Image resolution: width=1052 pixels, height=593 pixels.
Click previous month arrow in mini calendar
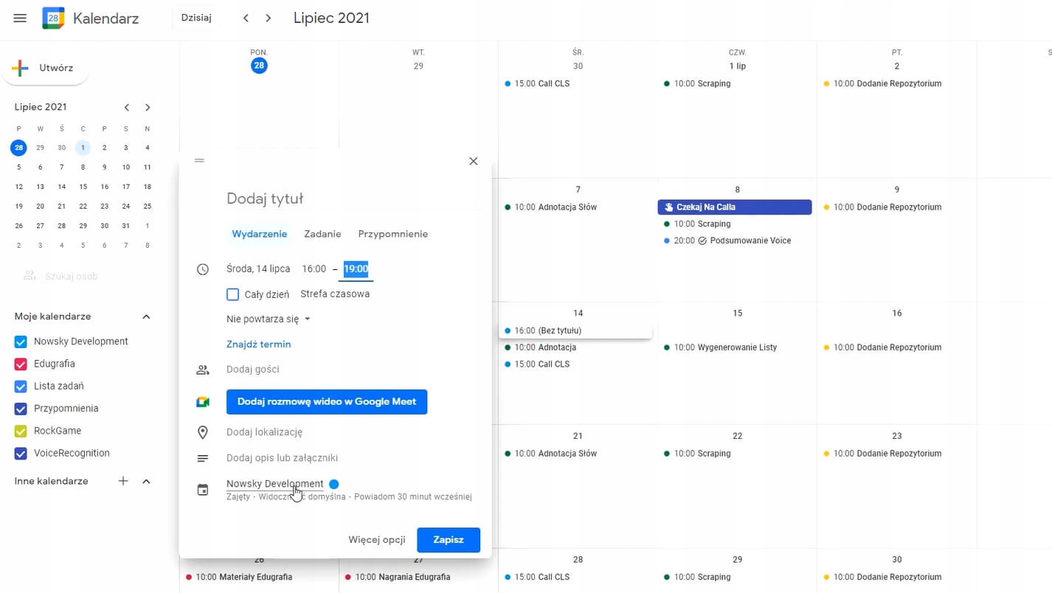point(127,107)
